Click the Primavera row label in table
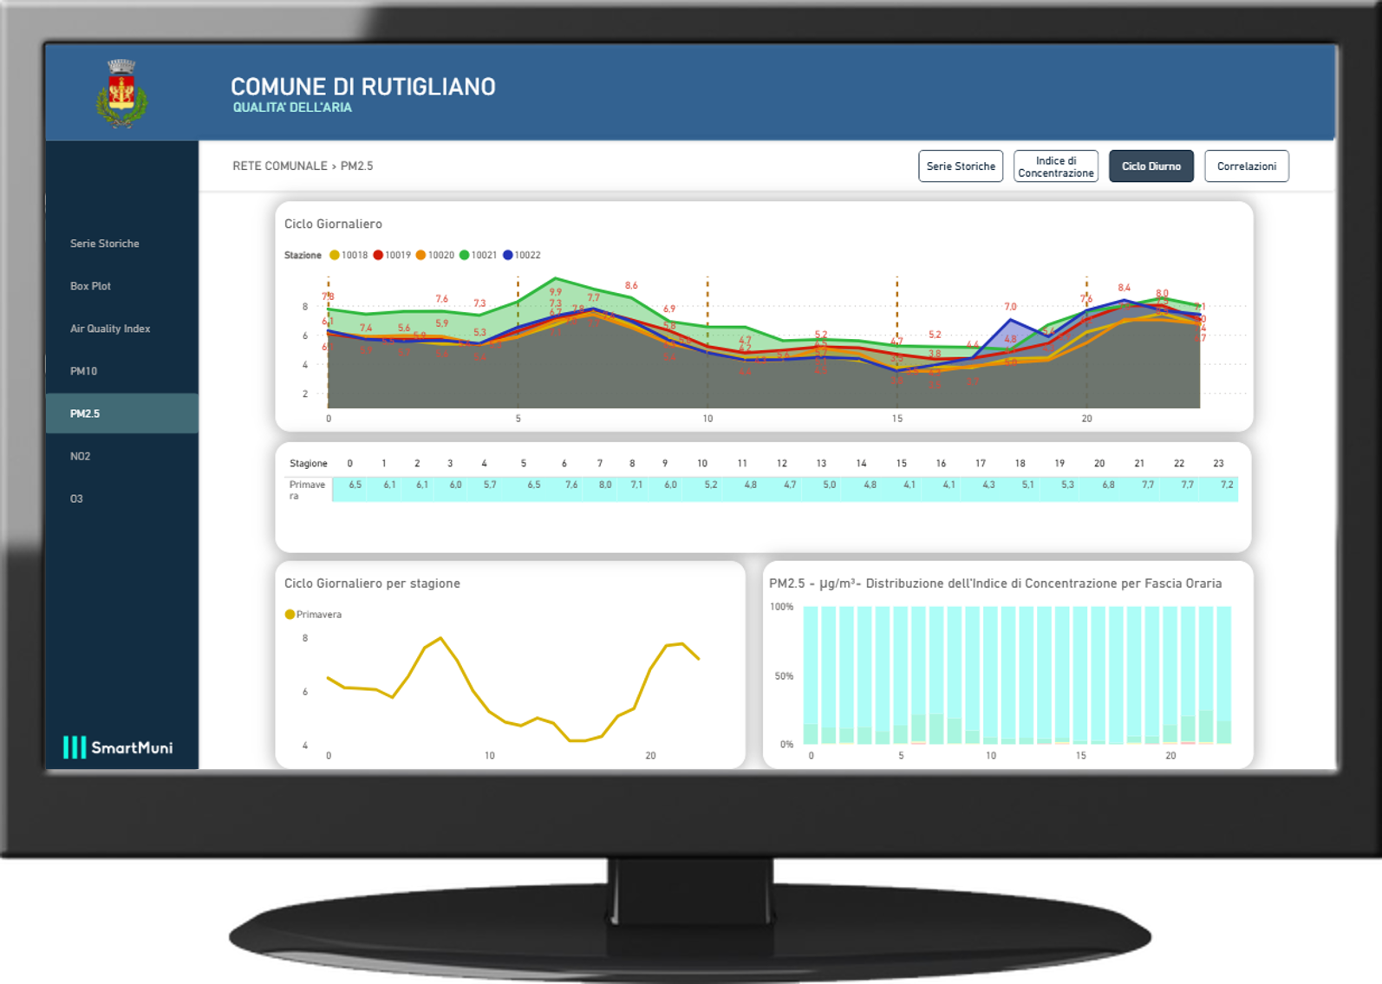Screen dimensions: 1382x984 point(307,490)
